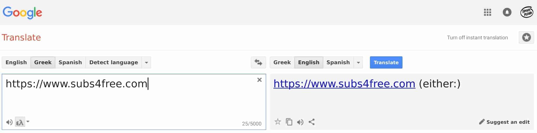Select Detect language as the source
The height and width of the screenshot is (133, 537).
point(114,62)
